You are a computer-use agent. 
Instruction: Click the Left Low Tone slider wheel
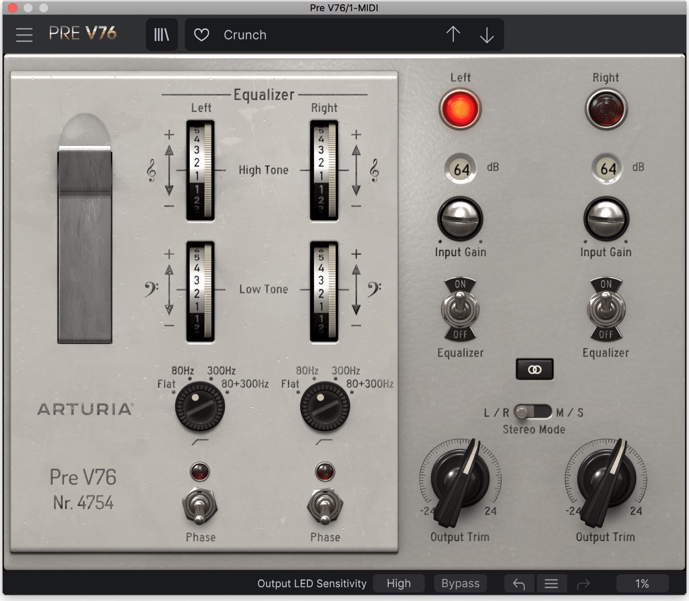pyautogui.click(x=200, y=292)
